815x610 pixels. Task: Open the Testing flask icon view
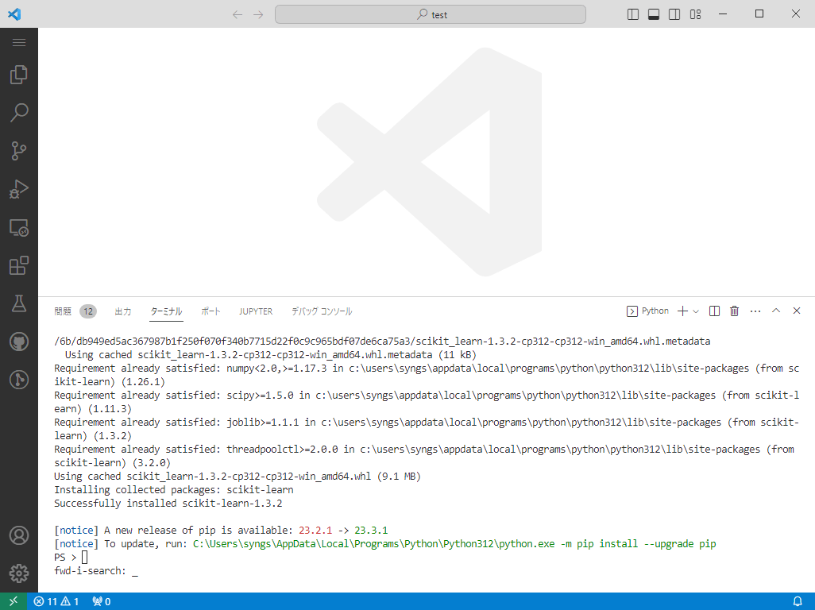[19, 303]
